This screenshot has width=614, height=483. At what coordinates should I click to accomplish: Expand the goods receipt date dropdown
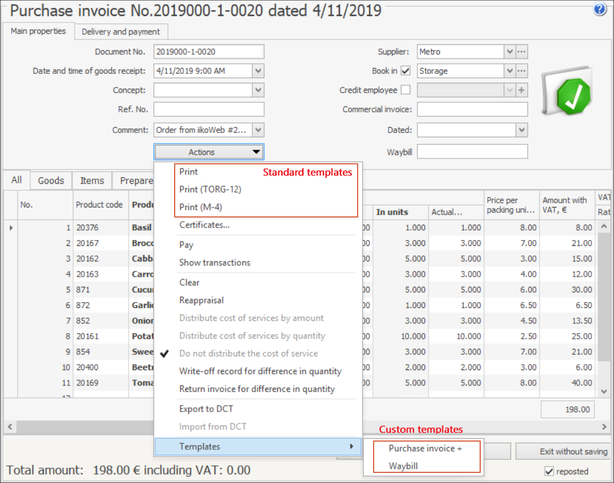(258, 71)
